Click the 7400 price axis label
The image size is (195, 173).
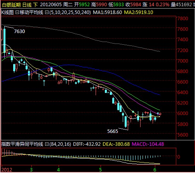[183, 39]
